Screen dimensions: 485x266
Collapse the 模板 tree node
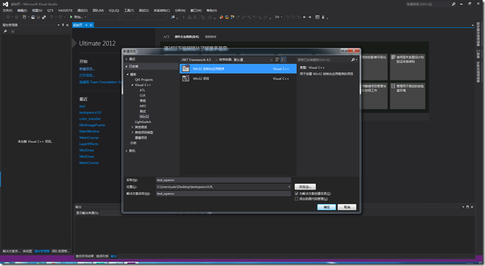(x=127, y=75)
